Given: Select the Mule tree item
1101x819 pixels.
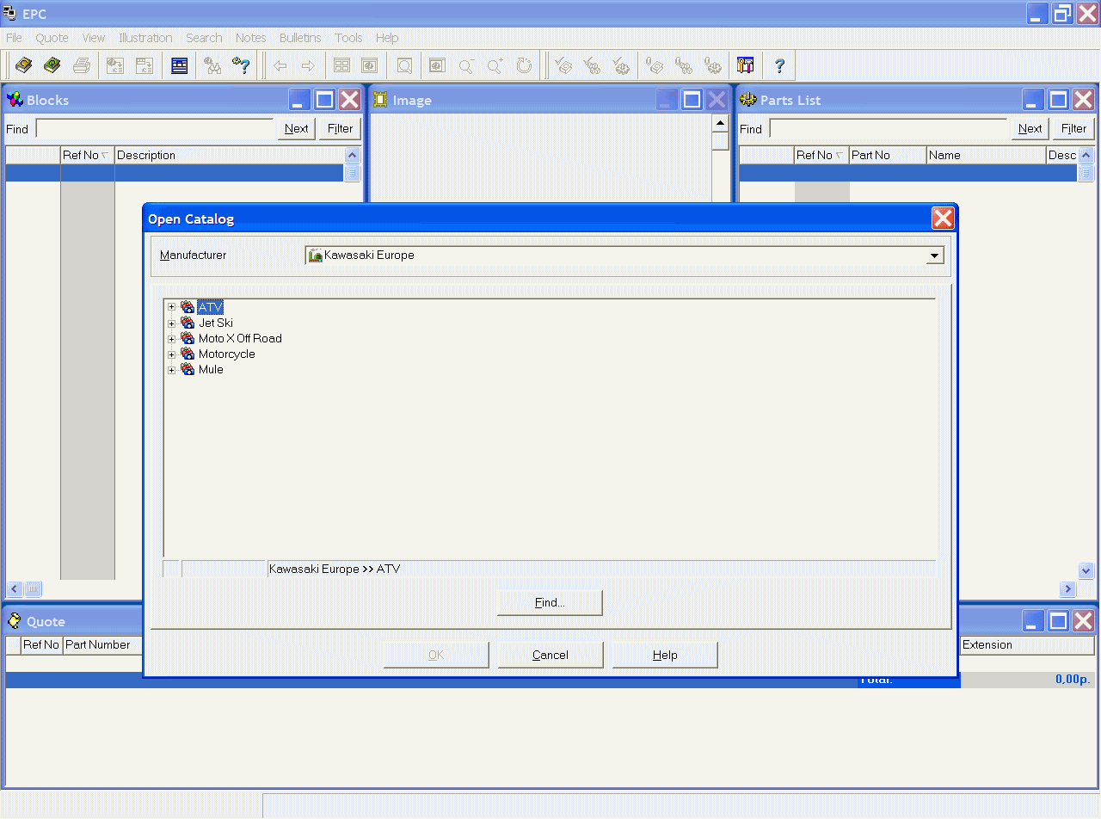Looking at the screenshot, I should 211,370.
